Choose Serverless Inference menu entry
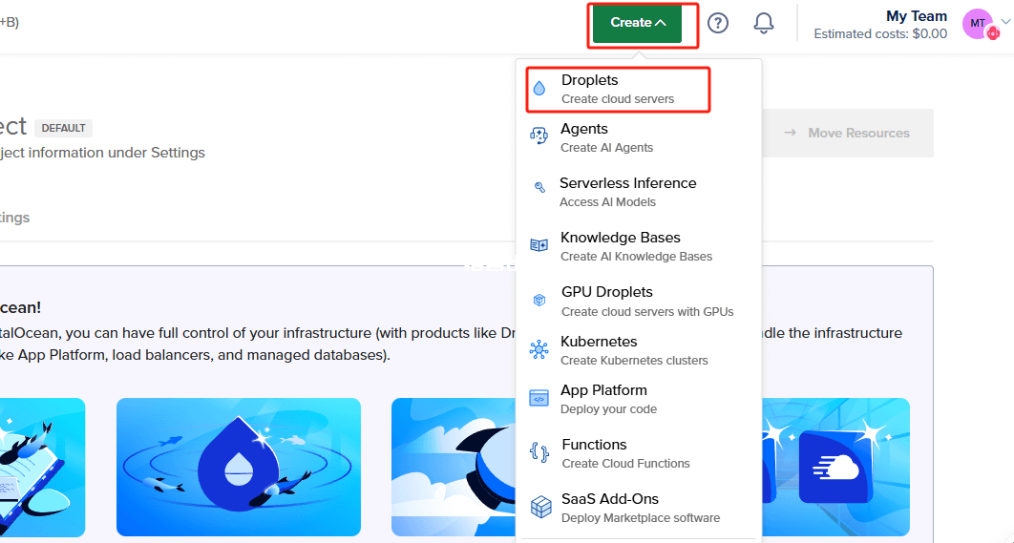Viewport: 1014px width, 543px height. pyautogui.click(x=639, y=192)
